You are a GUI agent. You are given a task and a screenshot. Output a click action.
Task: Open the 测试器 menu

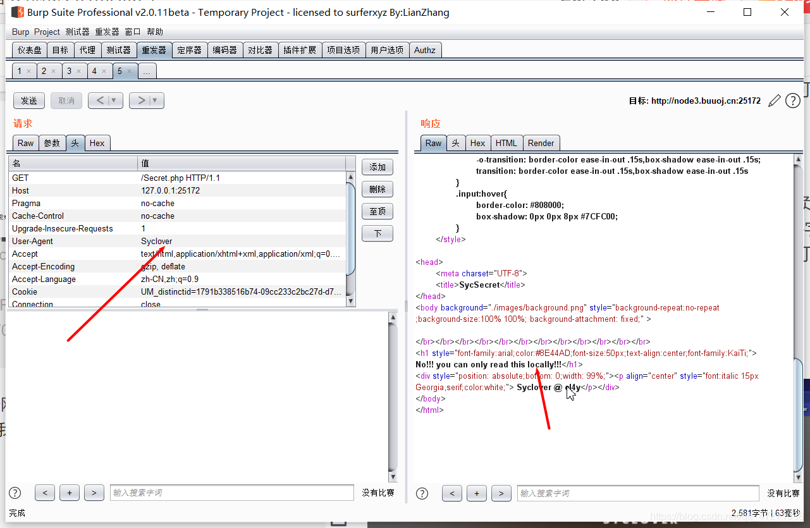point(77,32)
